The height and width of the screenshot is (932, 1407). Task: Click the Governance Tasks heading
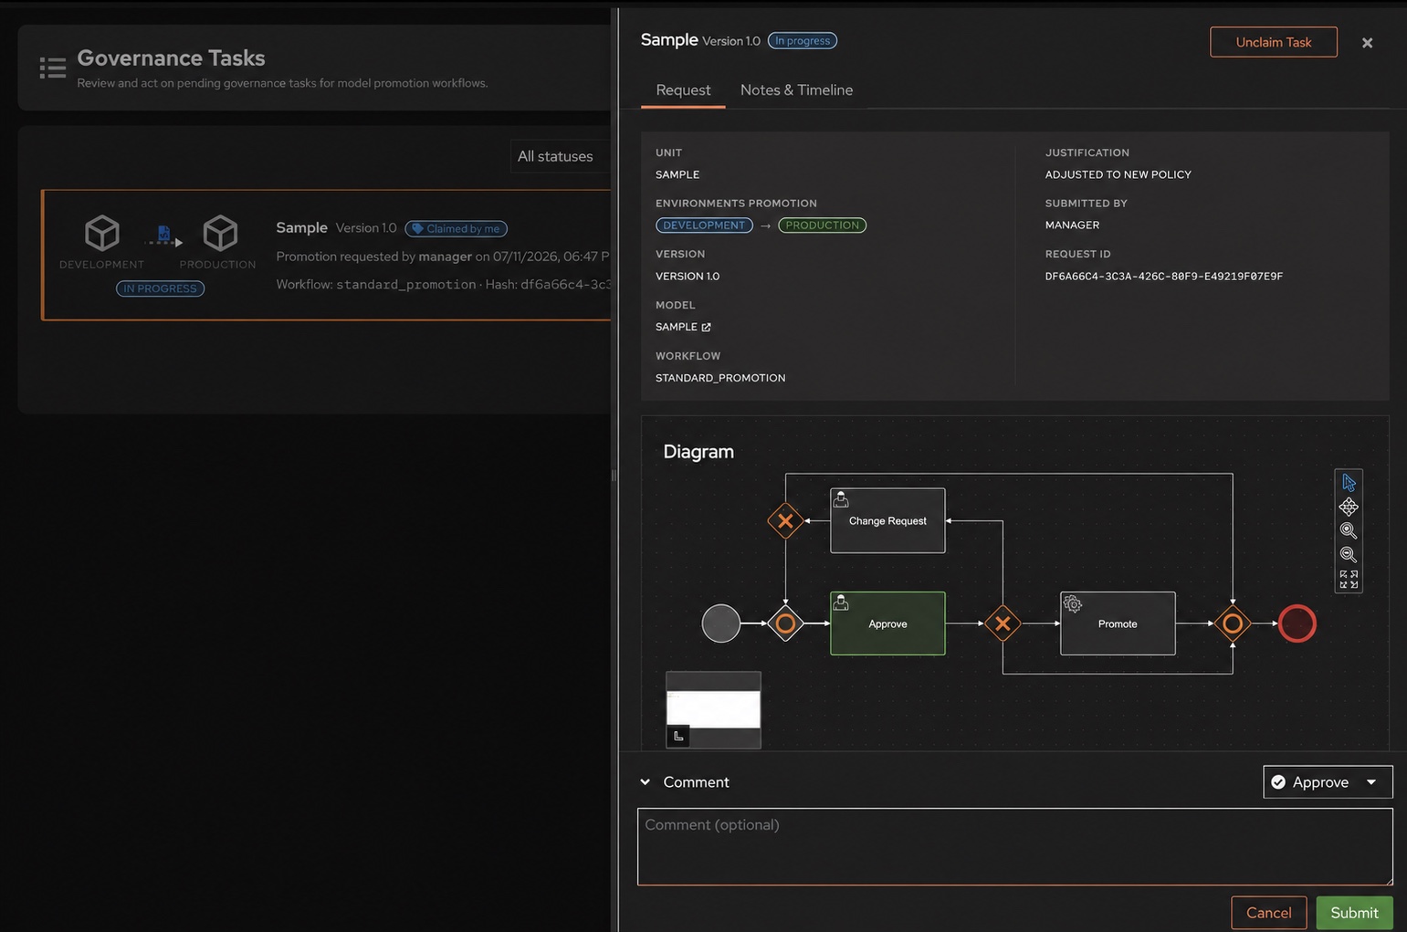pos(171,58)
